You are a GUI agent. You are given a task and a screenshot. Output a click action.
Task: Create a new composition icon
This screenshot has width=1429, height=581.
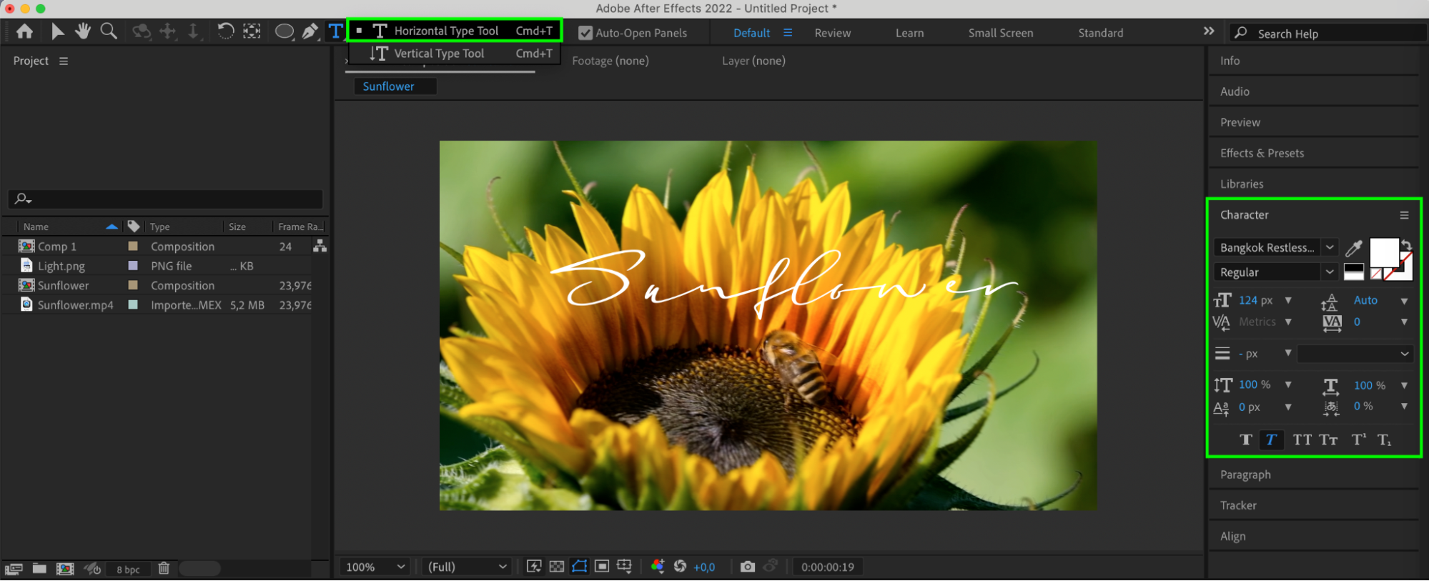65,569
